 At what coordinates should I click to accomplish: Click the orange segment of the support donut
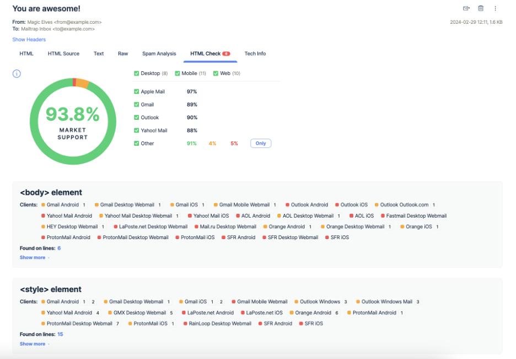(82, 83)
